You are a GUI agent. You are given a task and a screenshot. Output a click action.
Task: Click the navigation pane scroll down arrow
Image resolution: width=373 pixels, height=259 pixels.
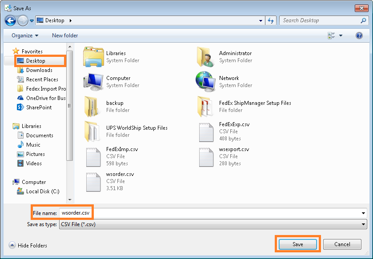pyautogui.click(x=70, y=200)
